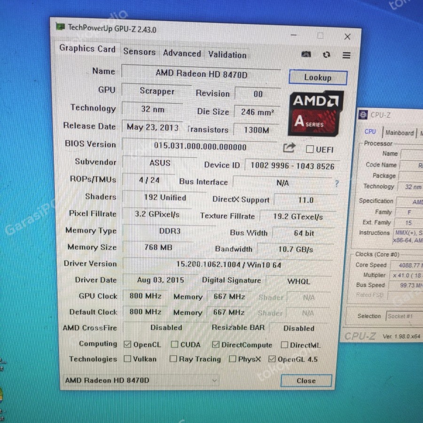The width and height of the screenshot is (423, 423).
Task: Click the Bus Interface question mark
Action: (337, 184)
